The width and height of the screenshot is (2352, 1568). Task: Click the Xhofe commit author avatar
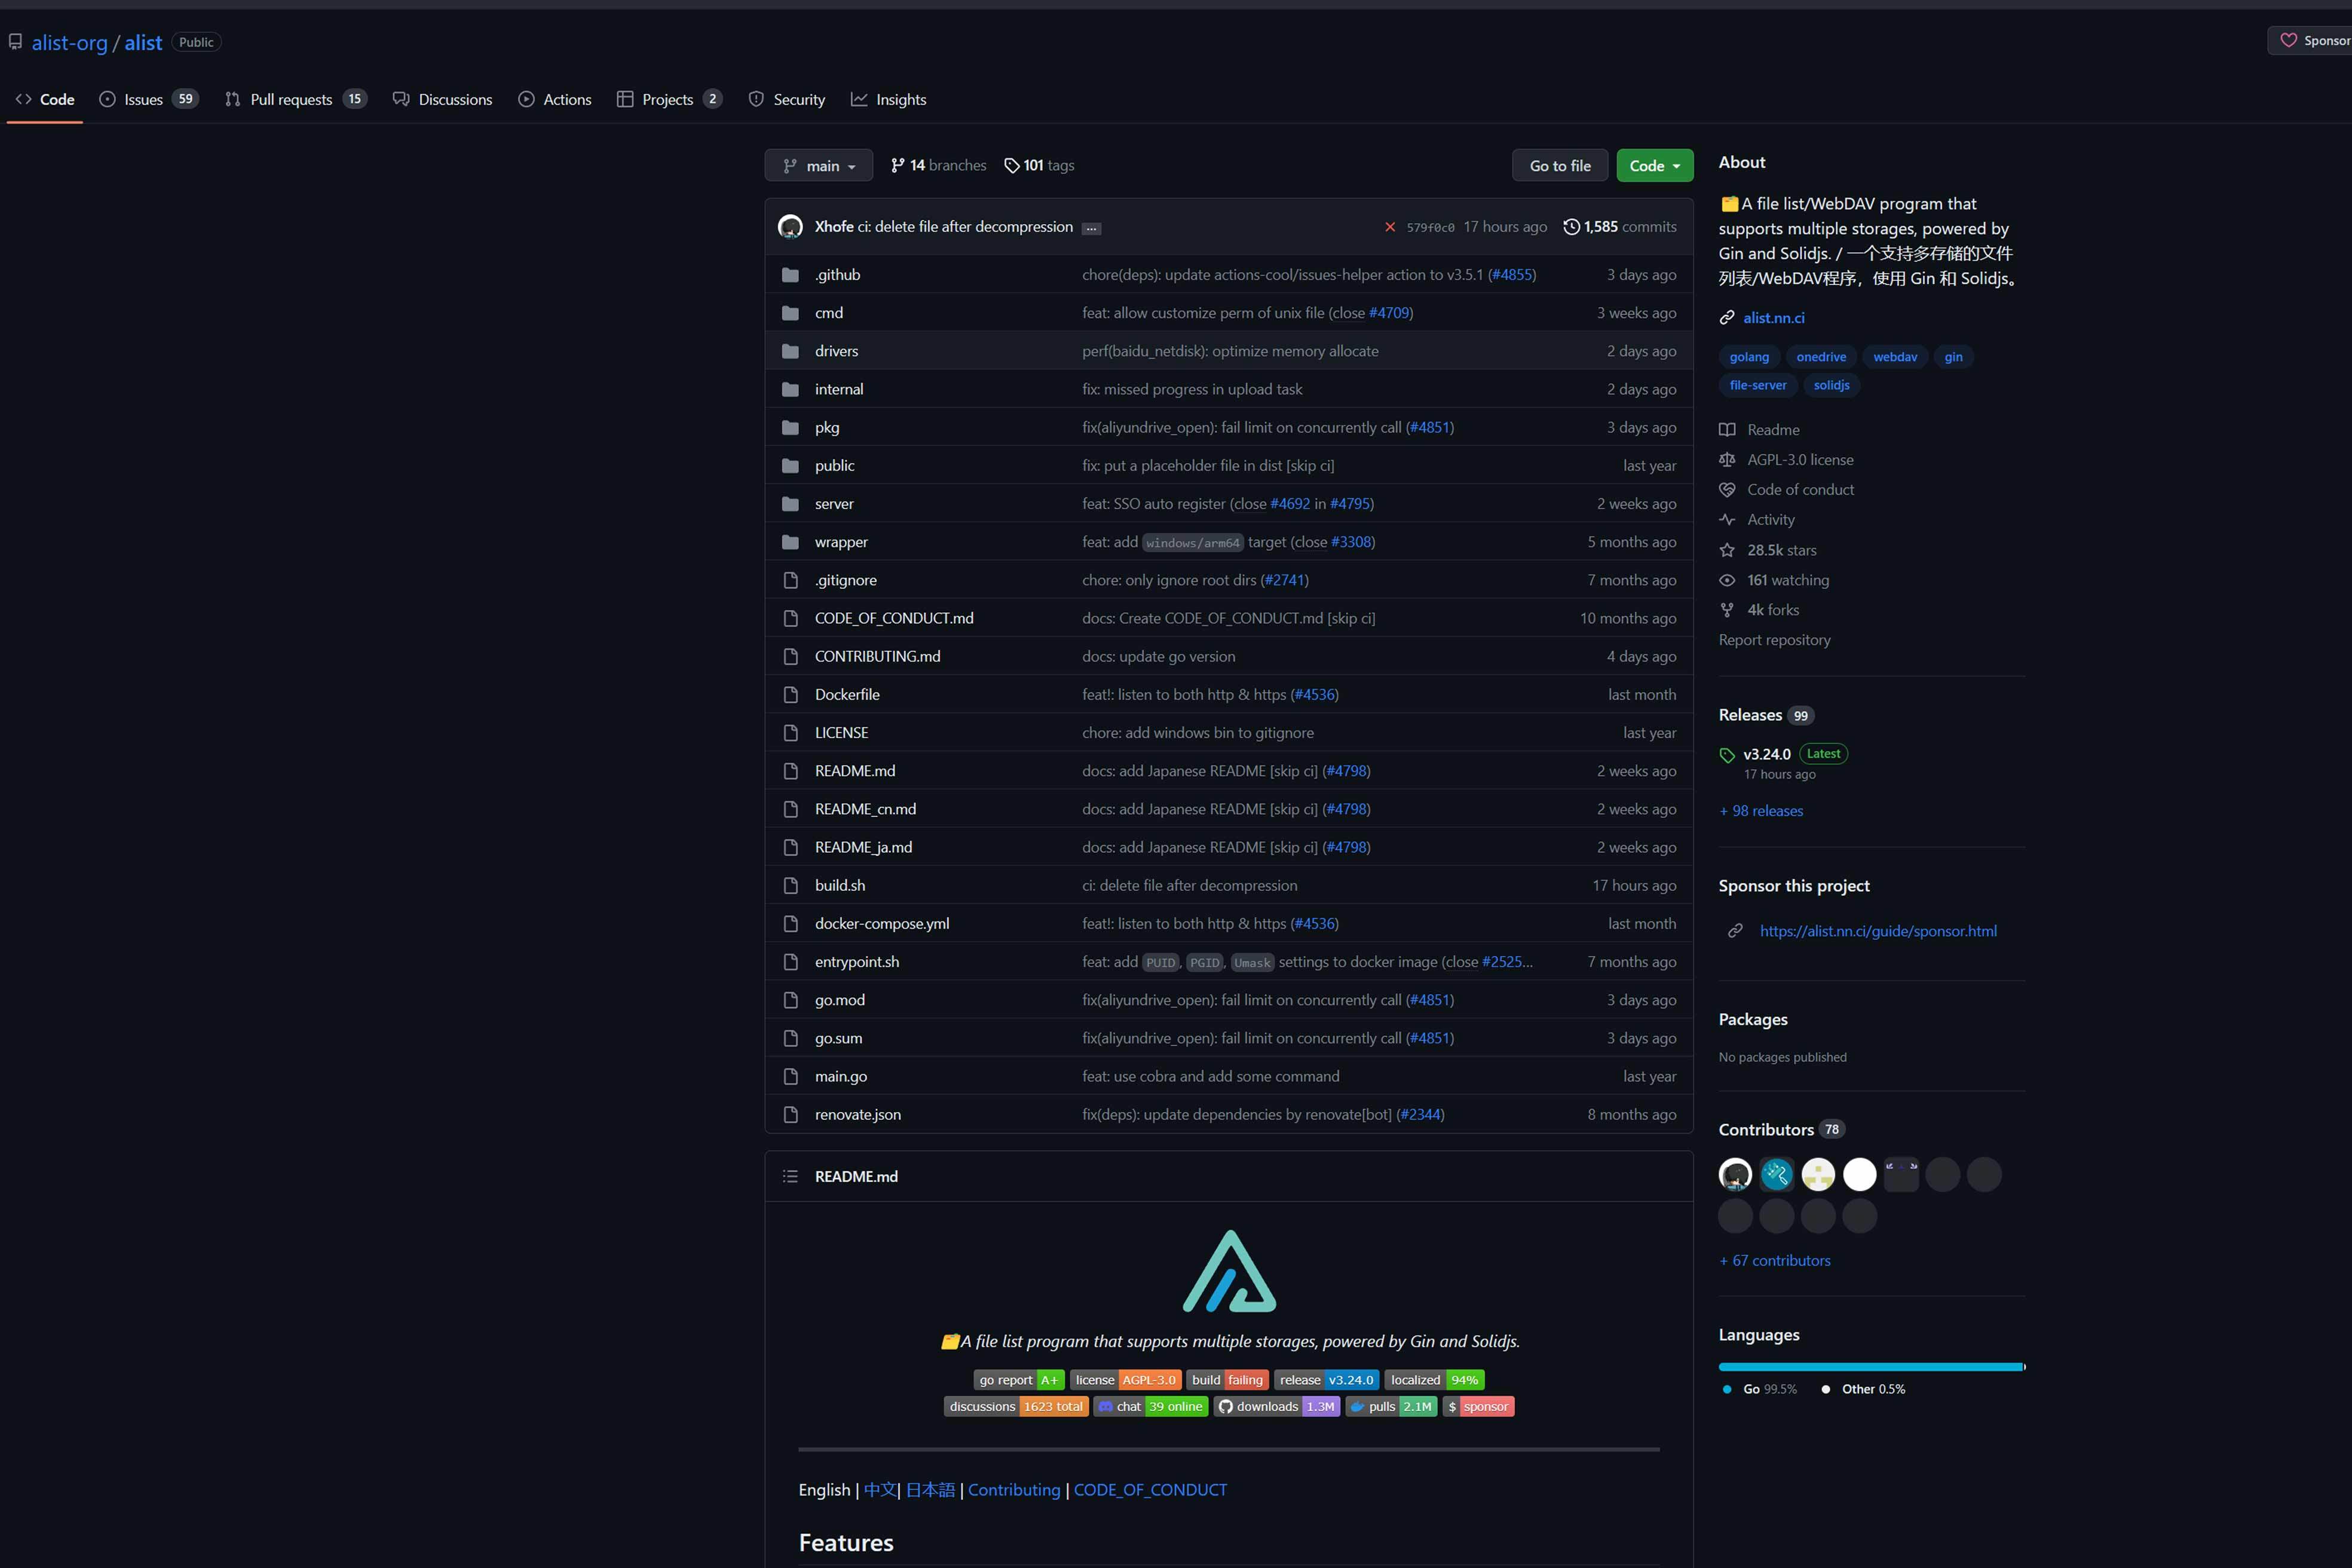point(790,227)
